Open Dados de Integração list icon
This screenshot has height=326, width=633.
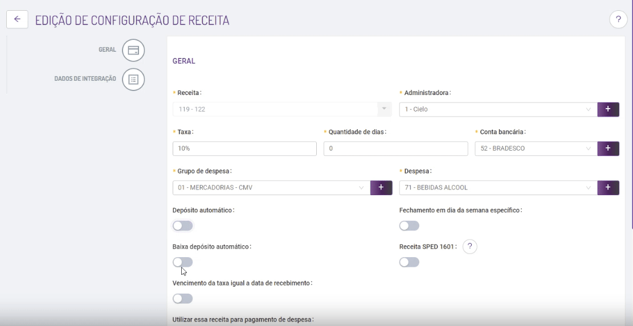pos(133,79)
